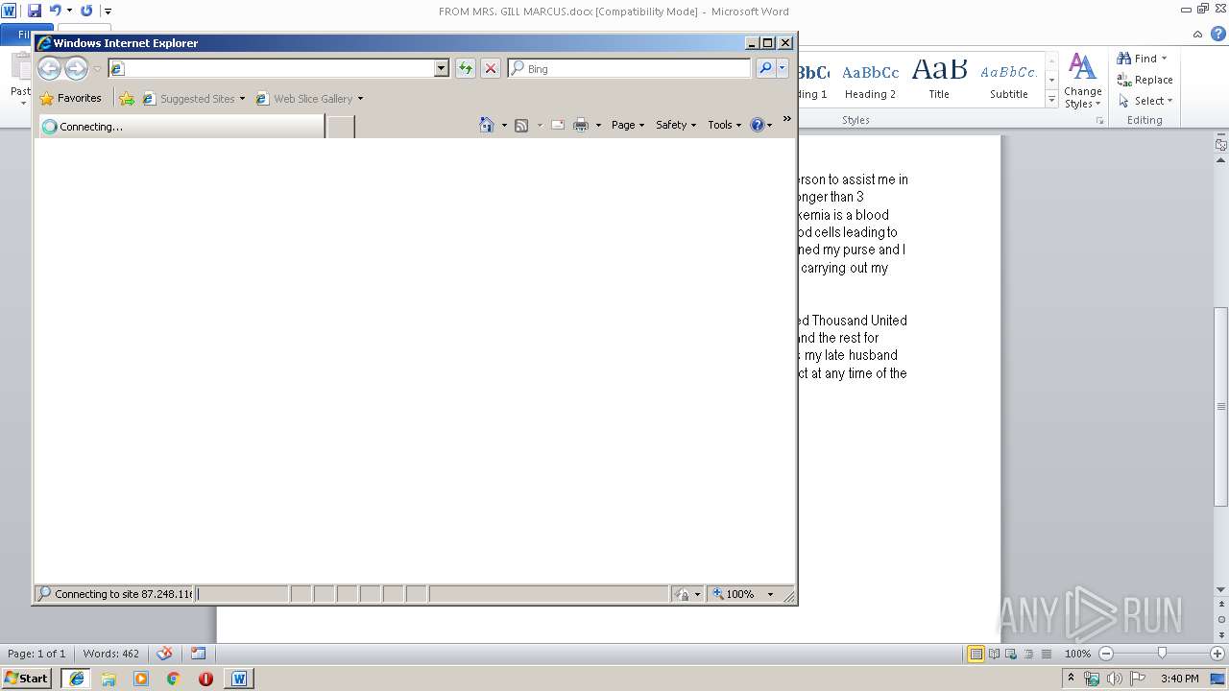Expand the IE command bar overflow chevron
This screenshot has width=1229, height=691.
(787, 119)
